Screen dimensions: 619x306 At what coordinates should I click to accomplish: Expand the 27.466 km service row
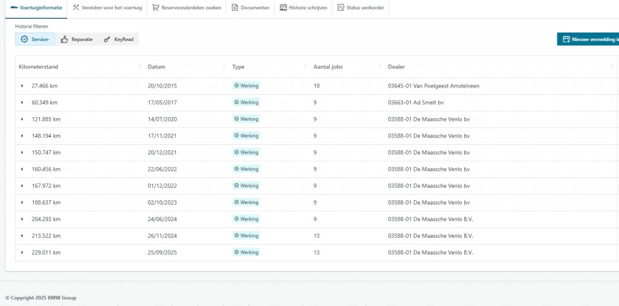coord(22,86)
